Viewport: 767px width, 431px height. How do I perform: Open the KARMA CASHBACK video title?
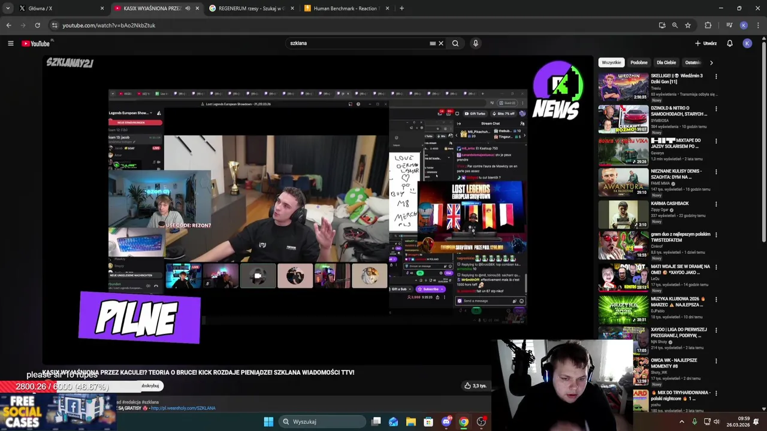coord(670,204)
